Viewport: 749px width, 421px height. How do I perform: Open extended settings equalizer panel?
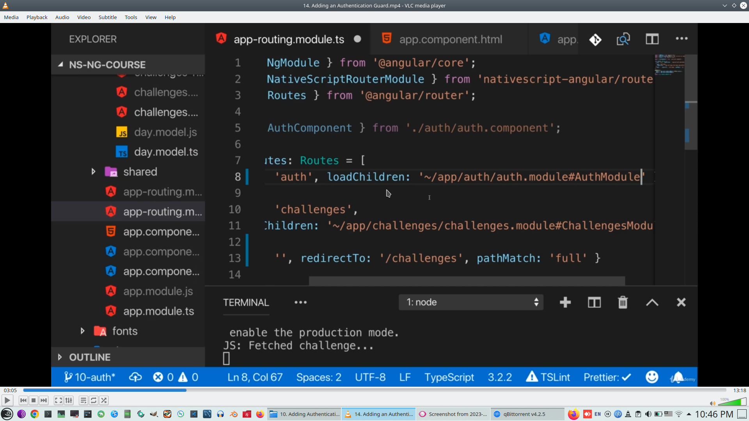[69, 400]
